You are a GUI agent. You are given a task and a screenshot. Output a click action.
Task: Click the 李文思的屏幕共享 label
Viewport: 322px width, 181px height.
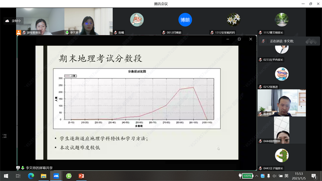pos(39,168)
